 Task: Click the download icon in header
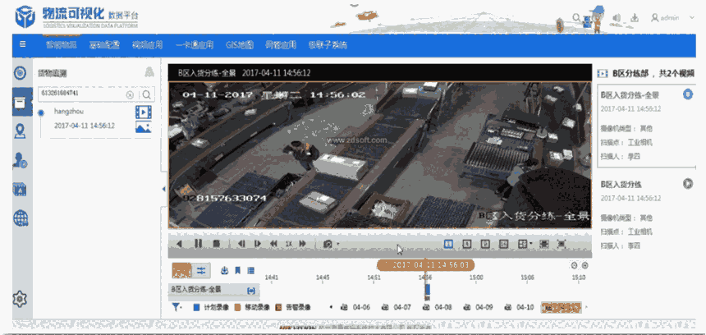tap(635, 18)
